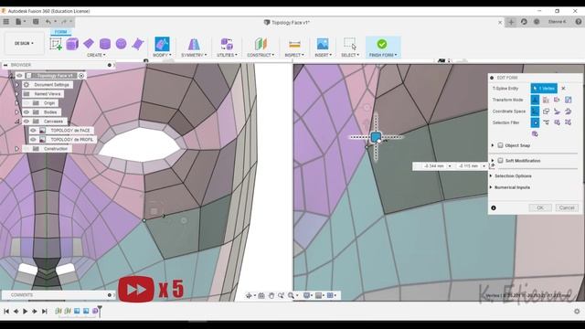Screen dimensions: 585x329
Task: Choose the tilted Face form tool
Action: 138,44
